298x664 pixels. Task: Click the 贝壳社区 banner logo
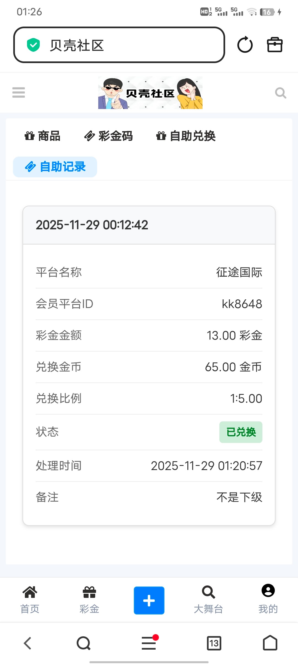pyautogui.click(x=150, y=93)
